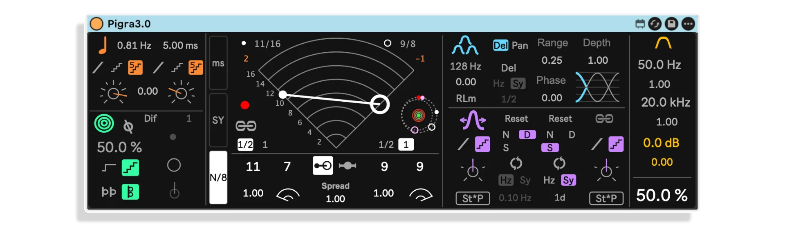The width and height of the screenshot is (785, 225).
Task: Click the arc fan icon beside 7
Action: click(x=288, y=195)
